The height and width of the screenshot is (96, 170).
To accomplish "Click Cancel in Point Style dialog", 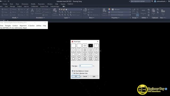I will click(85, 77).
